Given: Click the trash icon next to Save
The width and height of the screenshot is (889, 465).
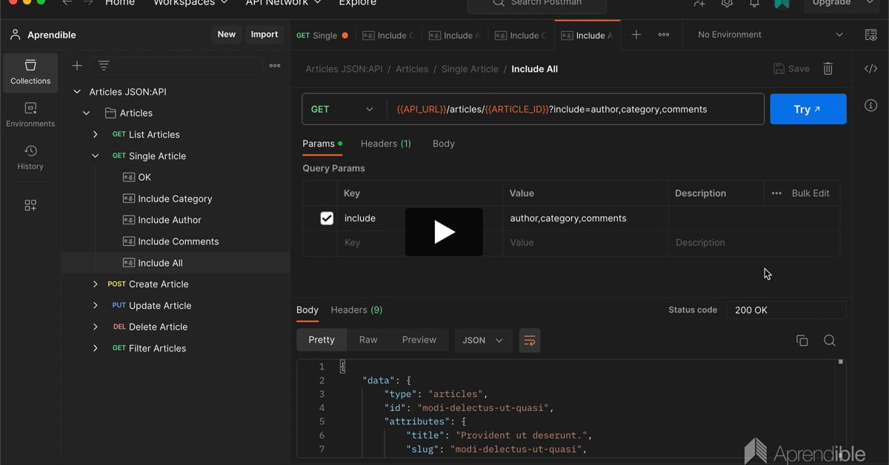Looking at the screenshot, I should point(828,69).
